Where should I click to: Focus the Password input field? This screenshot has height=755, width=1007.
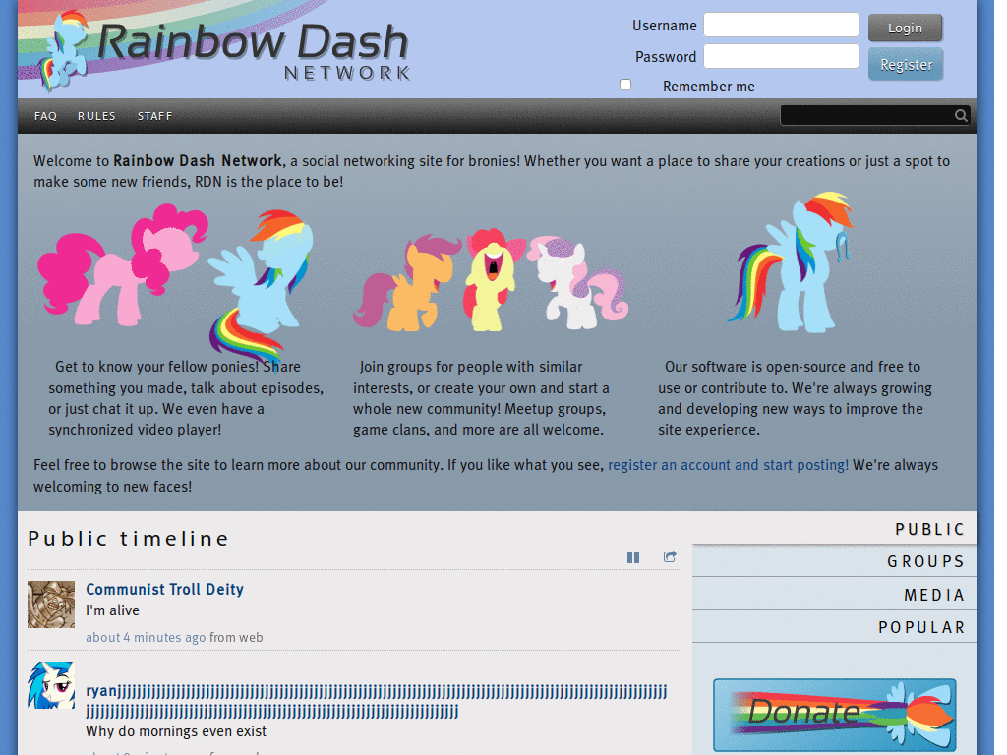[x=781, y=56]
